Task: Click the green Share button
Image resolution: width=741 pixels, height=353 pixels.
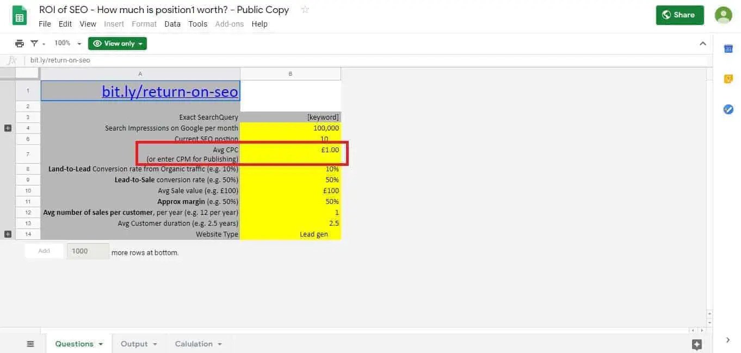Action: click(x=680, y=15)
